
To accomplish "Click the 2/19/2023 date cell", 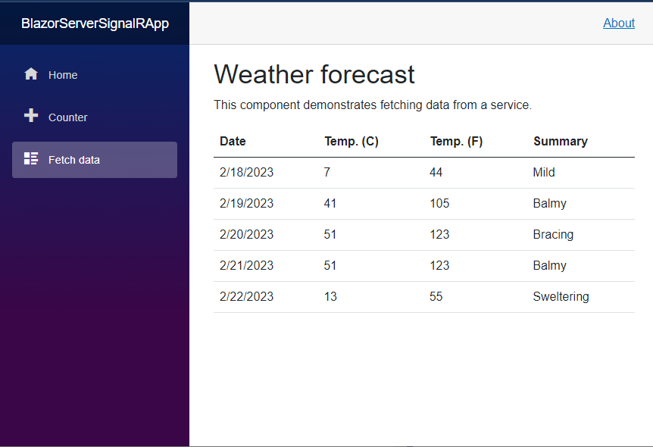I will pos(246,204).
